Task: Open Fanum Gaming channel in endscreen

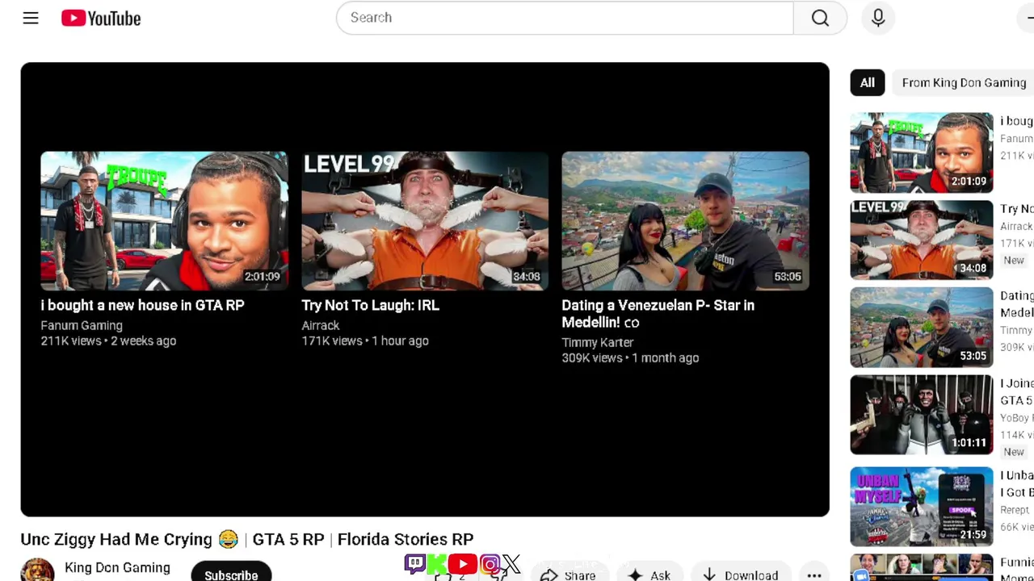Action: click(82, 325)
